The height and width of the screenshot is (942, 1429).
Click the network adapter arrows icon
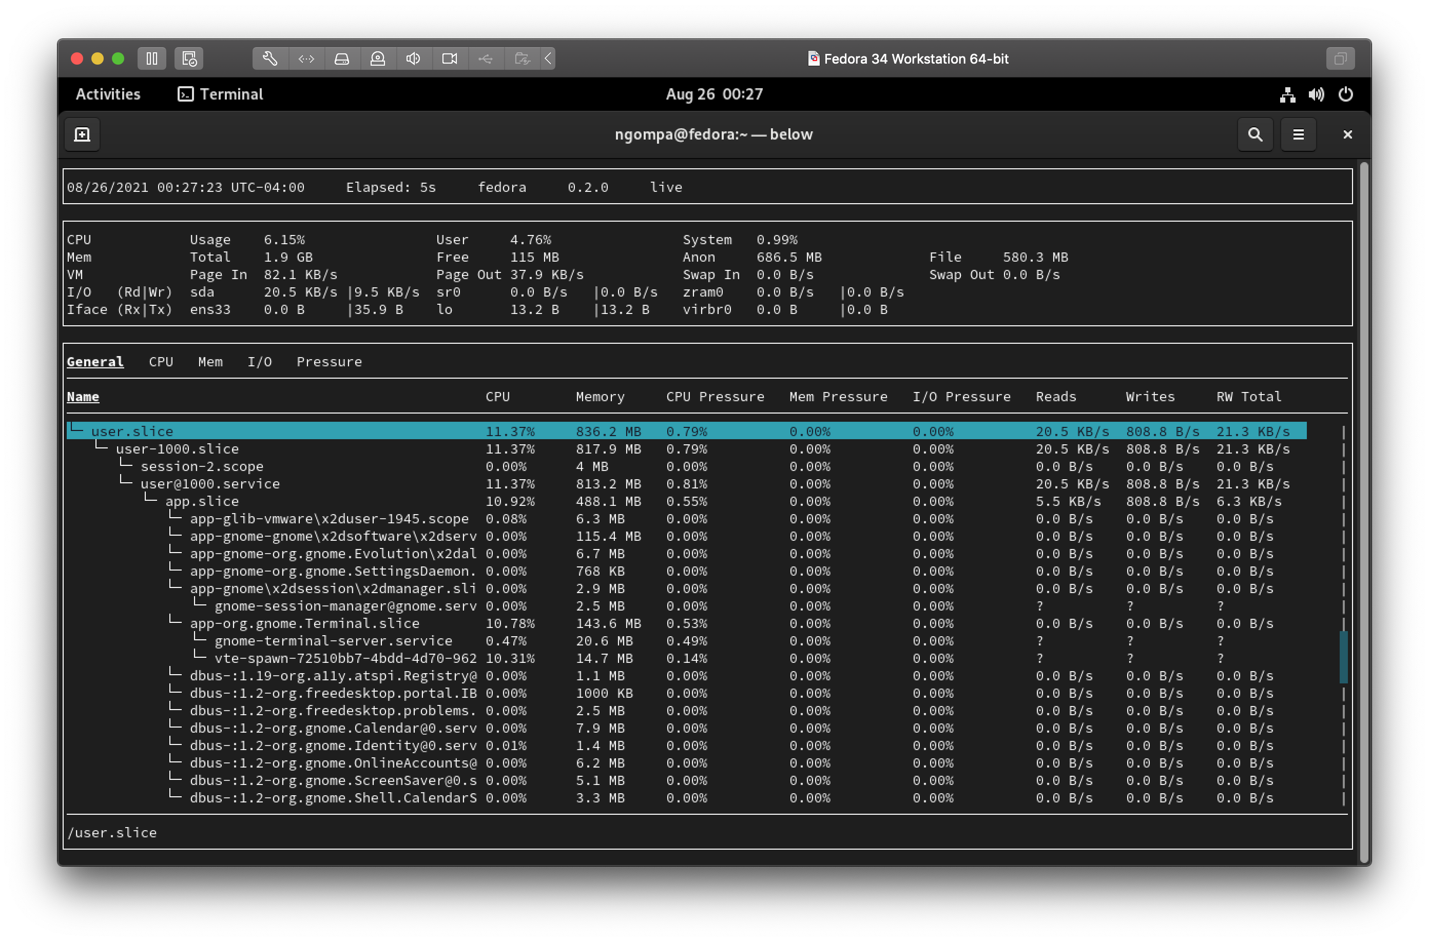pos(306,58)
